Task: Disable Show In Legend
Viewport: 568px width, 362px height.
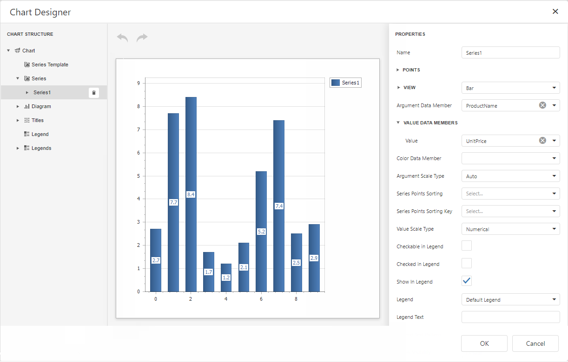Action: point(466,280)
